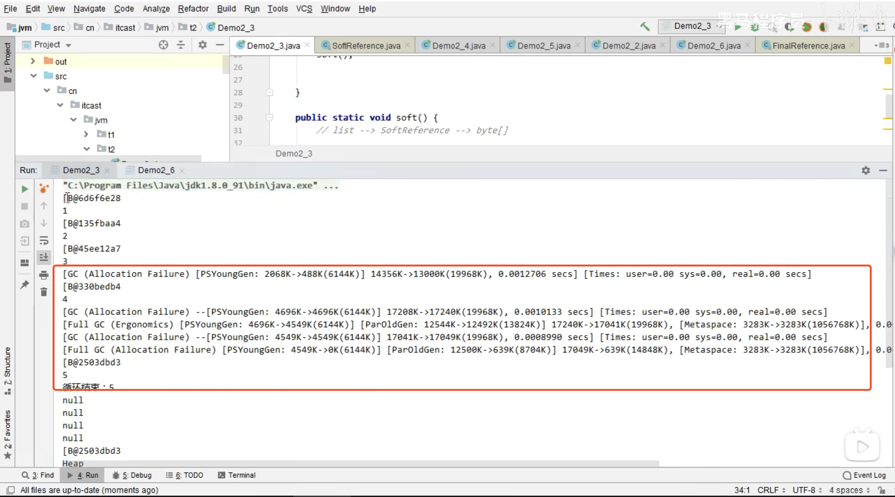
Task: Click the Demo2_3 breadcrumb below the editor
Action: [294, 153]
